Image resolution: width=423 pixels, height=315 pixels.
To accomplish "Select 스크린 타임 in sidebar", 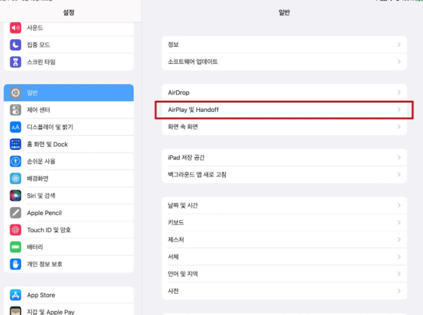I will pos(69,62).
